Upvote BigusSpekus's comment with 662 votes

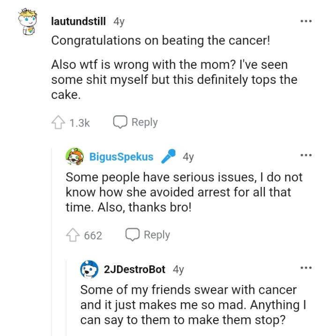pos(73,235)
